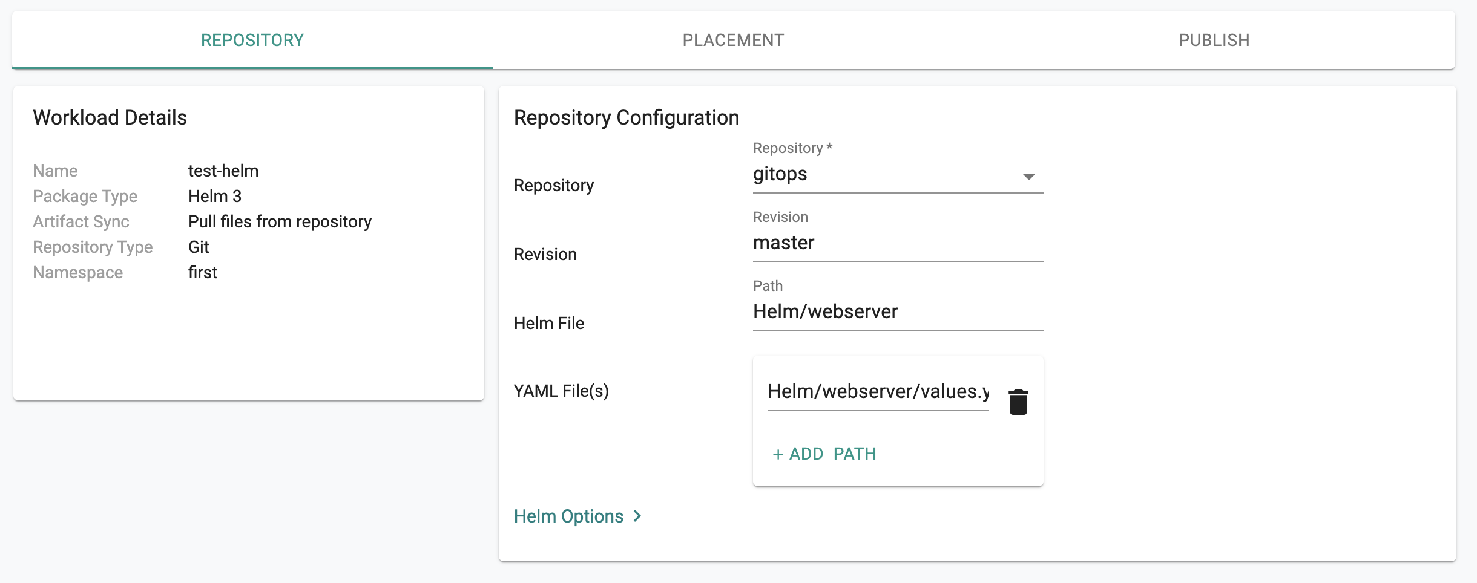Switch to the Placement tab
This screenshot has height=583, width=1477.
pos(733,40)
